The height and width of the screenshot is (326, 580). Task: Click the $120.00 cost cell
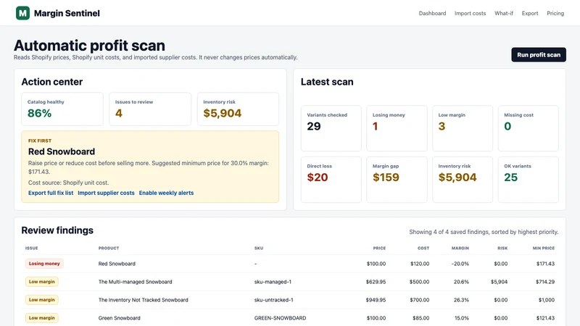point(420,264)
